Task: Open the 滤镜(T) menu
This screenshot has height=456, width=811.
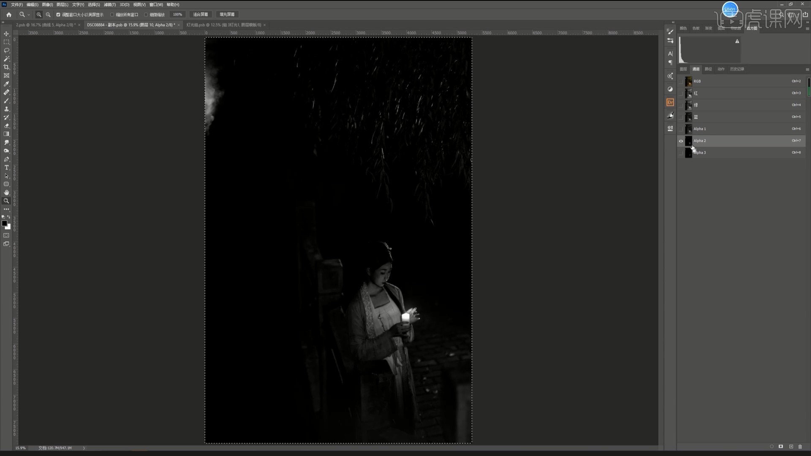Action: (109, 5)
